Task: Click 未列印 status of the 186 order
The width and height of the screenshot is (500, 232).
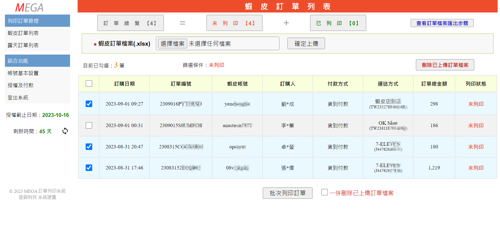Action: click(x=476, y=125)
